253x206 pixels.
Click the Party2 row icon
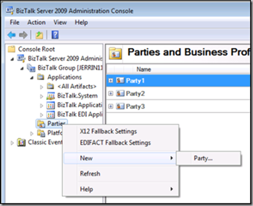pos(120,94)
